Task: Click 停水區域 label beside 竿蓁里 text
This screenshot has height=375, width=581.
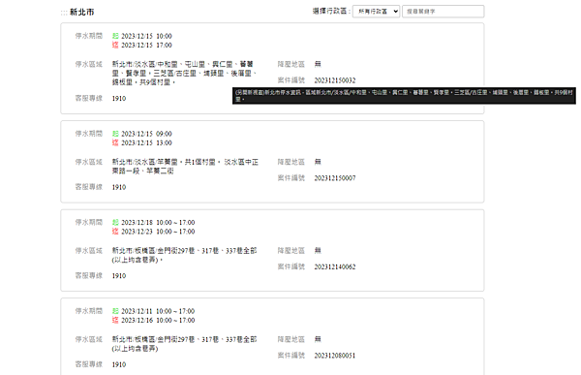Action: click(x=88, y=162)
